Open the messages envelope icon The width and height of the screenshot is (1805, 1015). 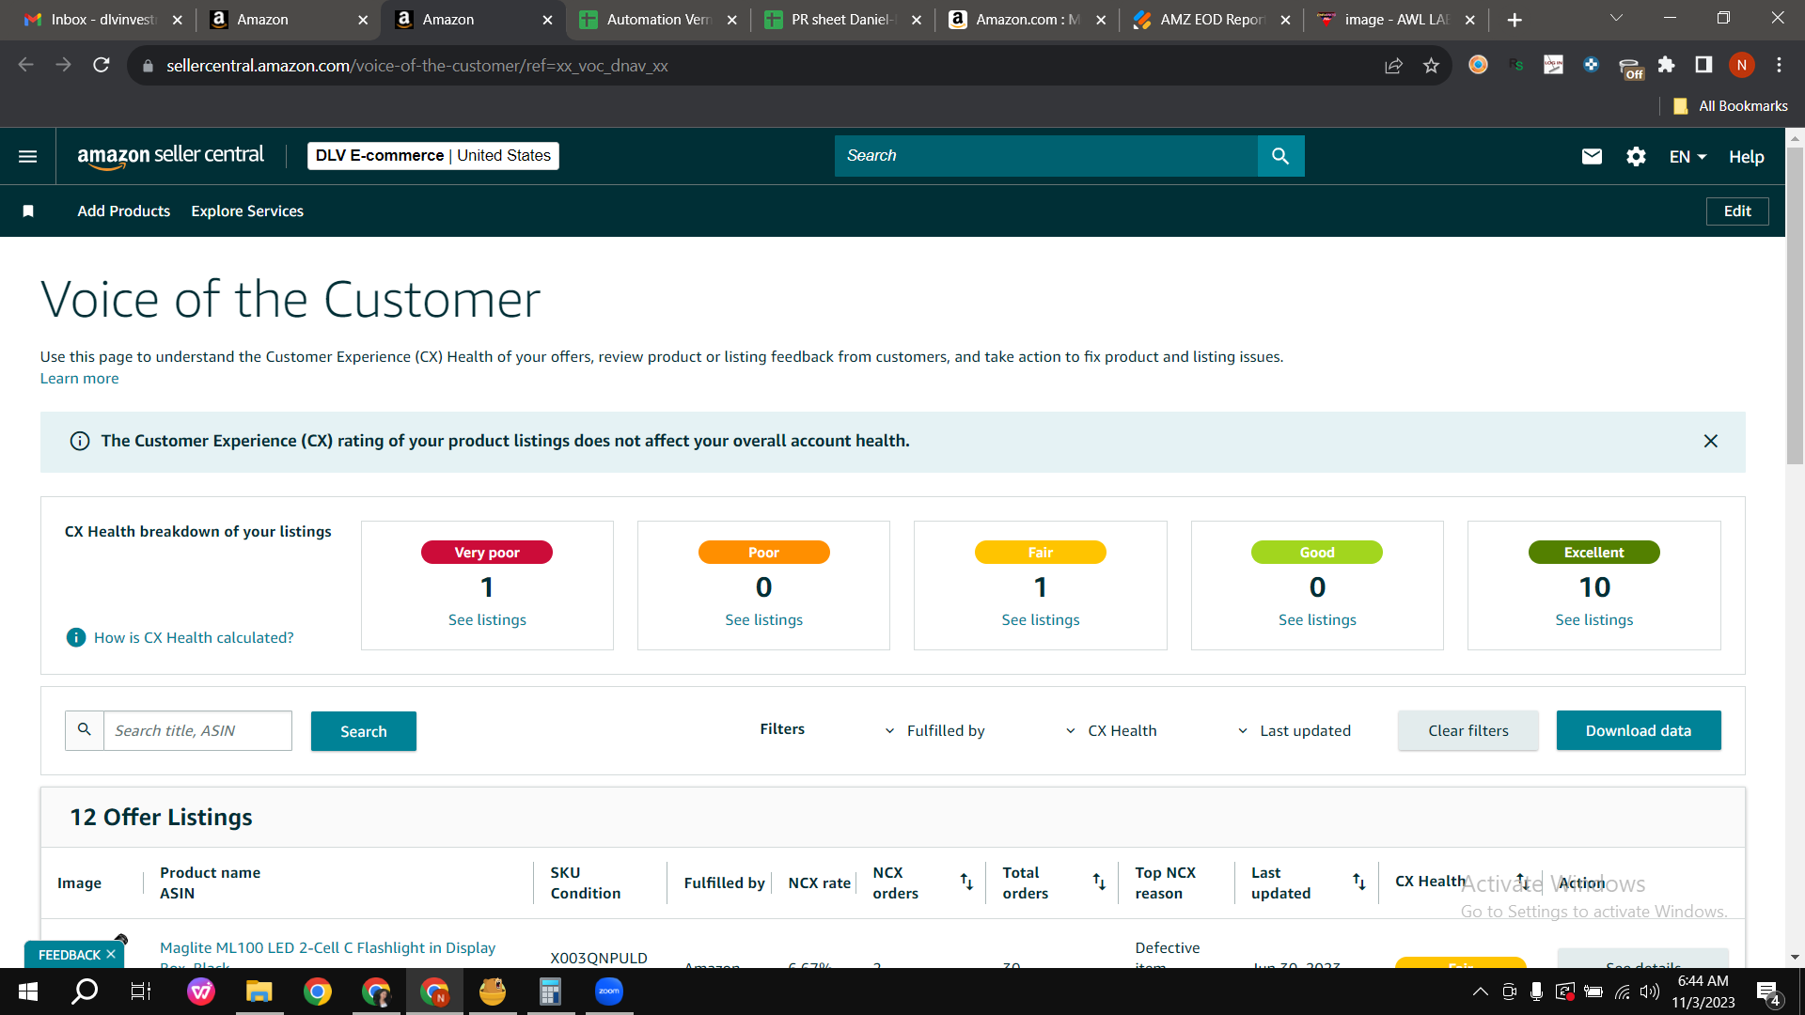1592,157
